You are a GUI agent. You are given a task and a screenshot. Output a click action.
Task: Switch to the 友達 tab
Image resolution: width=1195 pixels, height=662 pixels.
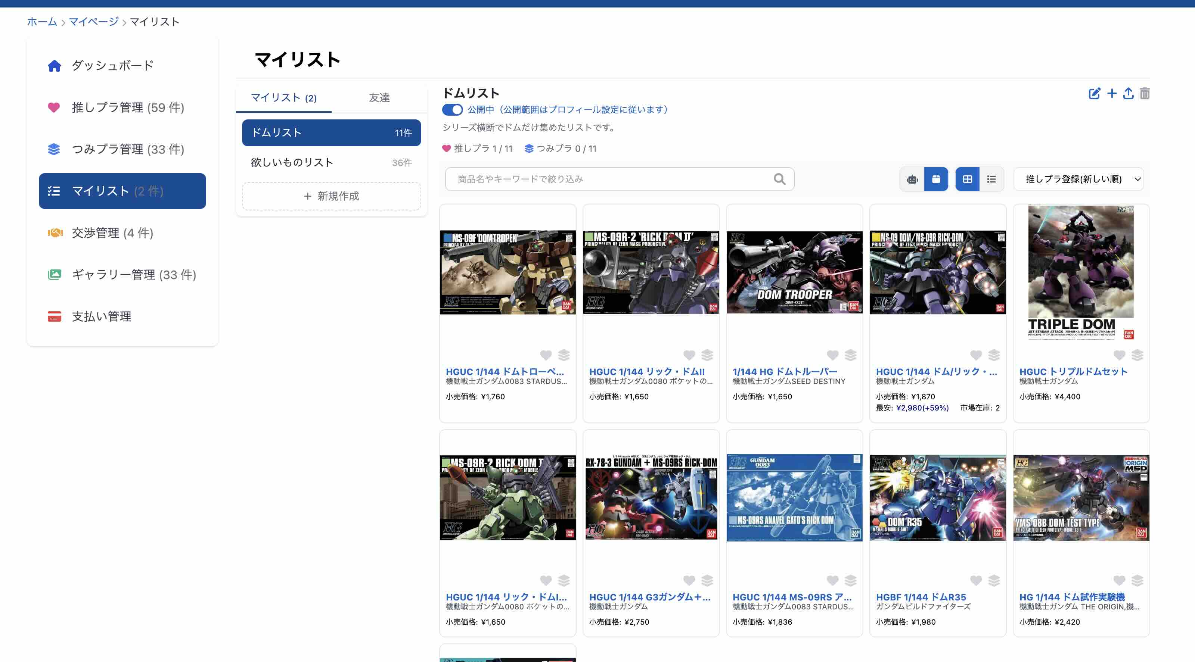click(379, 98)
